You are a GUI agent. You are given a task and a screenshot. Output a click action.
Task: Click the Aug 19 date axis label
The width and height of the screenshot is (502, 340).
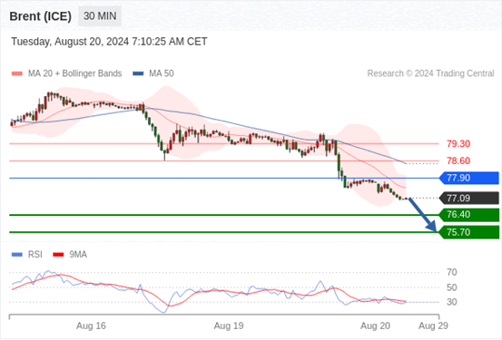click(229, 325)
